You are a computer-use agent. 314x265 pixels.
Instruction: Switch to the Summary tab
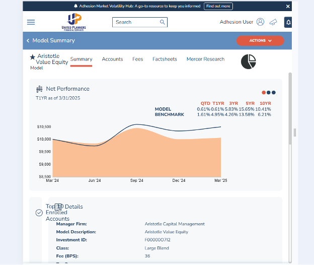pyautogui.click(x=81, y=59)
